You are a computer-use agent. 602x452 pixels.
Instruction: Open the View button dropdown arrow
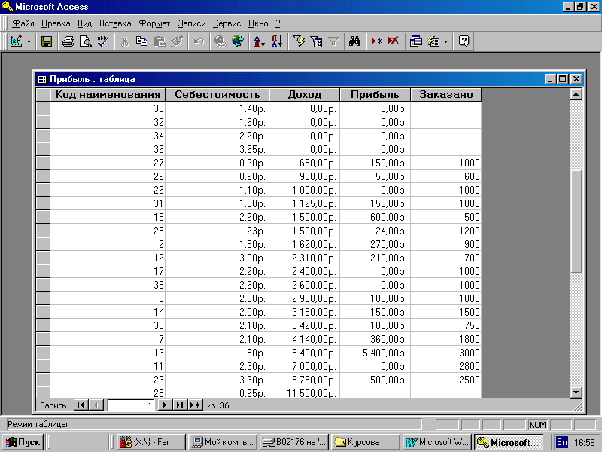(29, 41)
